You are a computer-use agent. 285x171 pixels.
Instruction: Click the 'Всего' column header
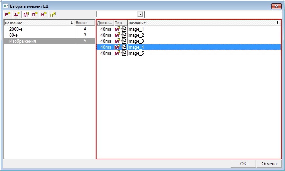point(85,23)
